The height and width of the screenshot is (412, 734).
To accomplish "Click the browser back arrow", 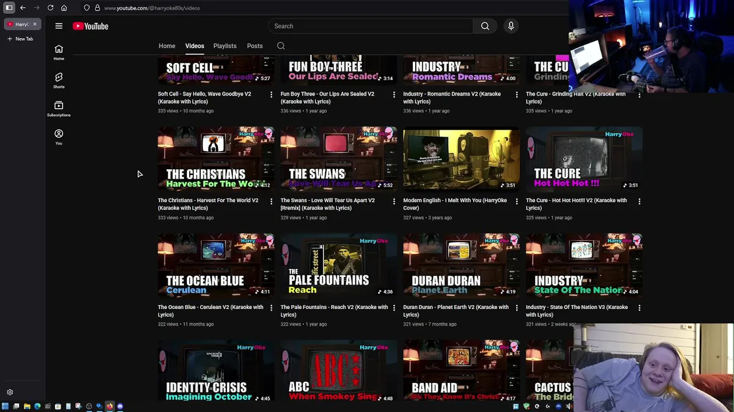I will (23, 8).
